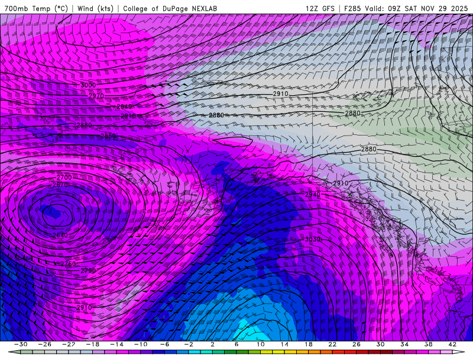
Task: Click the -6 color scale label
Action: [x=164, y=344]
